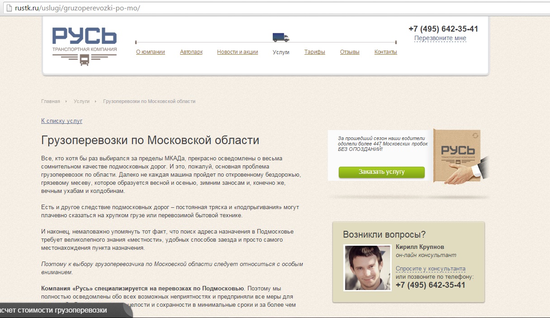Click the truck icon above the navigation menu

[x=281, y=38]
